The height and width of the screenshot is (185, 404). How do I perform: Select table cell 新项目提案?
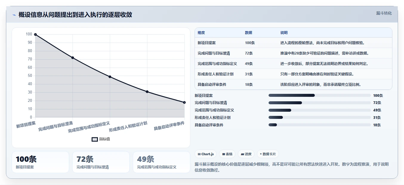tap(207, 43)
